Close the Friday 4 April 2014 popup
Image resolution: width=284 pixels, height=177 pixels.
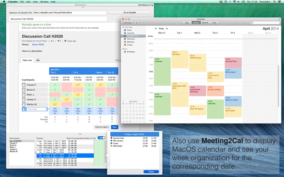(x=151, y=172)
